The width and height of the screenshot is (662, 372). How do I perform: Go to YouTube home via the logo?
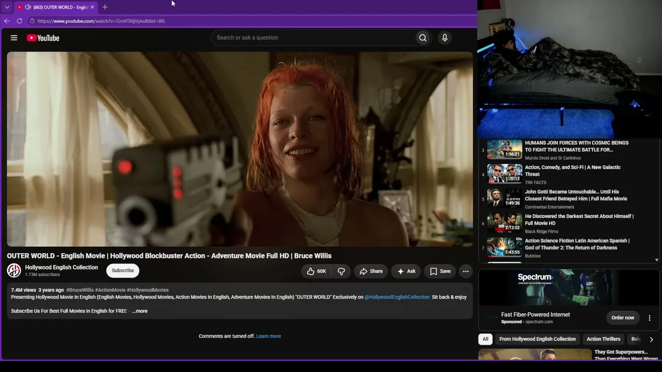(43, 38)
